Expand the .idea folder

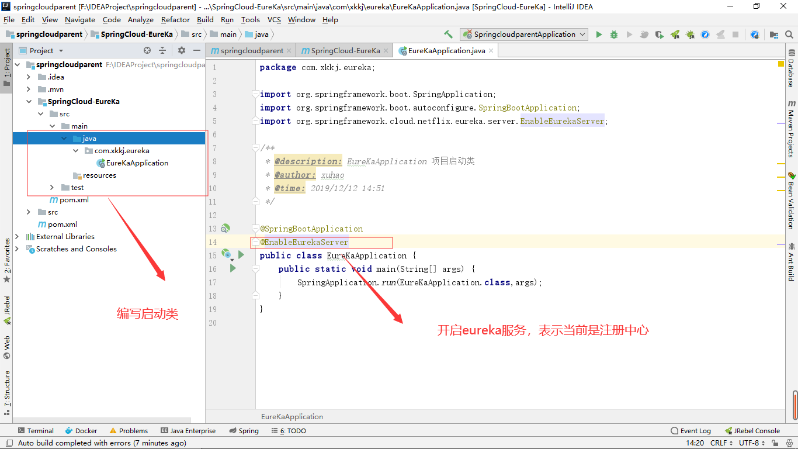click(x=29, y=77)
